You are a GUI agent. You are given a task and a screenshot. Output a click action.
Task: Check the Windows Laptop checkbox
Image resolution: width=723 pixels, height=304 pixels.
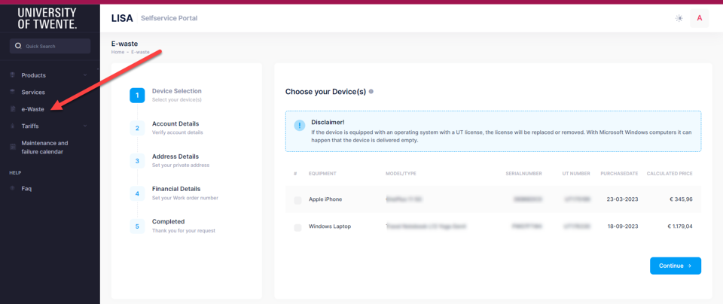[298, 227]
